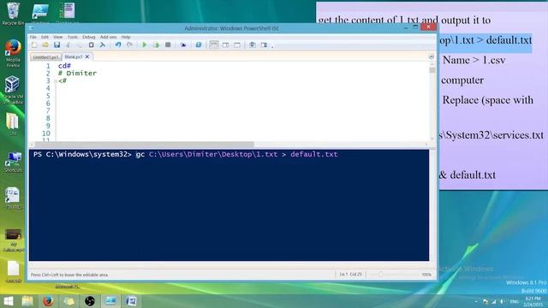548x308 pixels.
Task: Open the File menu
Action: pos(33,37)
